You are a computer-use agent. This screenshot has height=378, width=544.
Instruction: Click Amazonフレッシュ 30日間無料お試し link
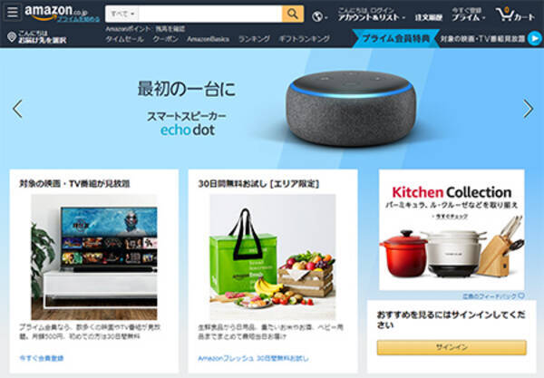pos(253,358)
